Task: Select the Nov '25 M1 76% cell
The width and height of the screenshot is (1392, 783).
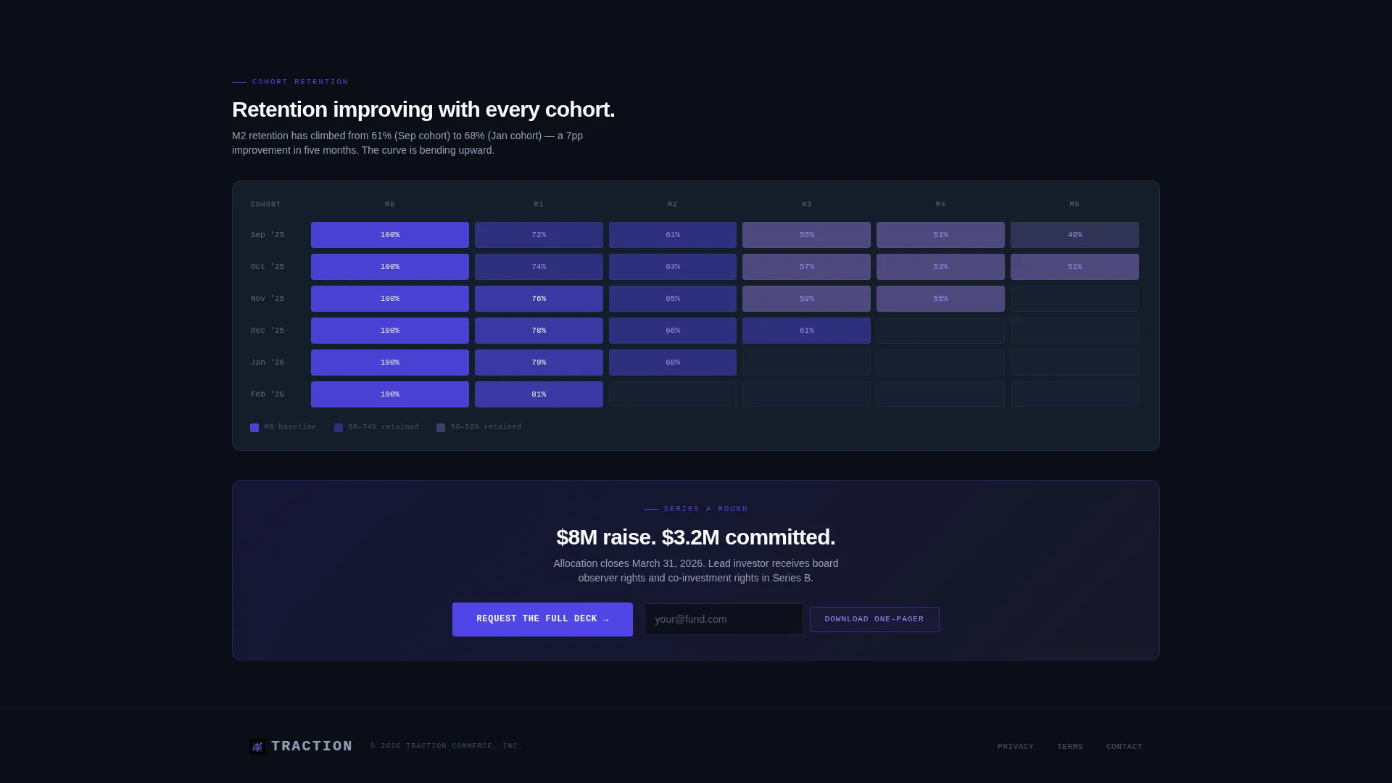Action: 539,299
